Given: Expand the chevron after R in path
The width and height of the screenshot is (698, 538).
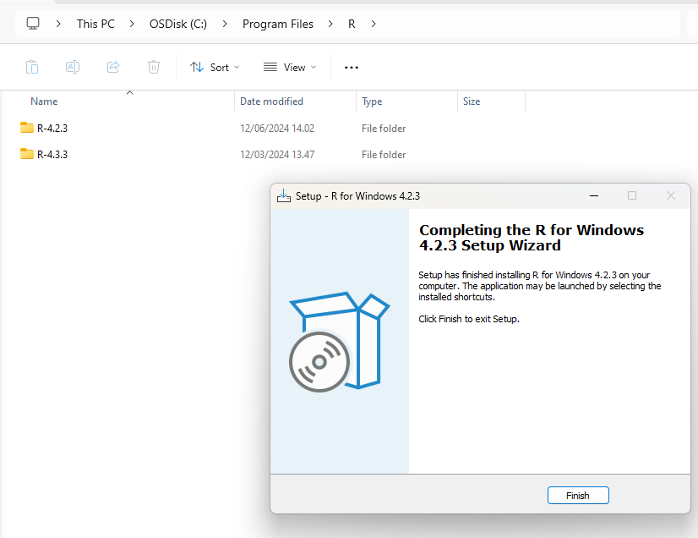Looking at the screenshot, I should click(374, 24).
